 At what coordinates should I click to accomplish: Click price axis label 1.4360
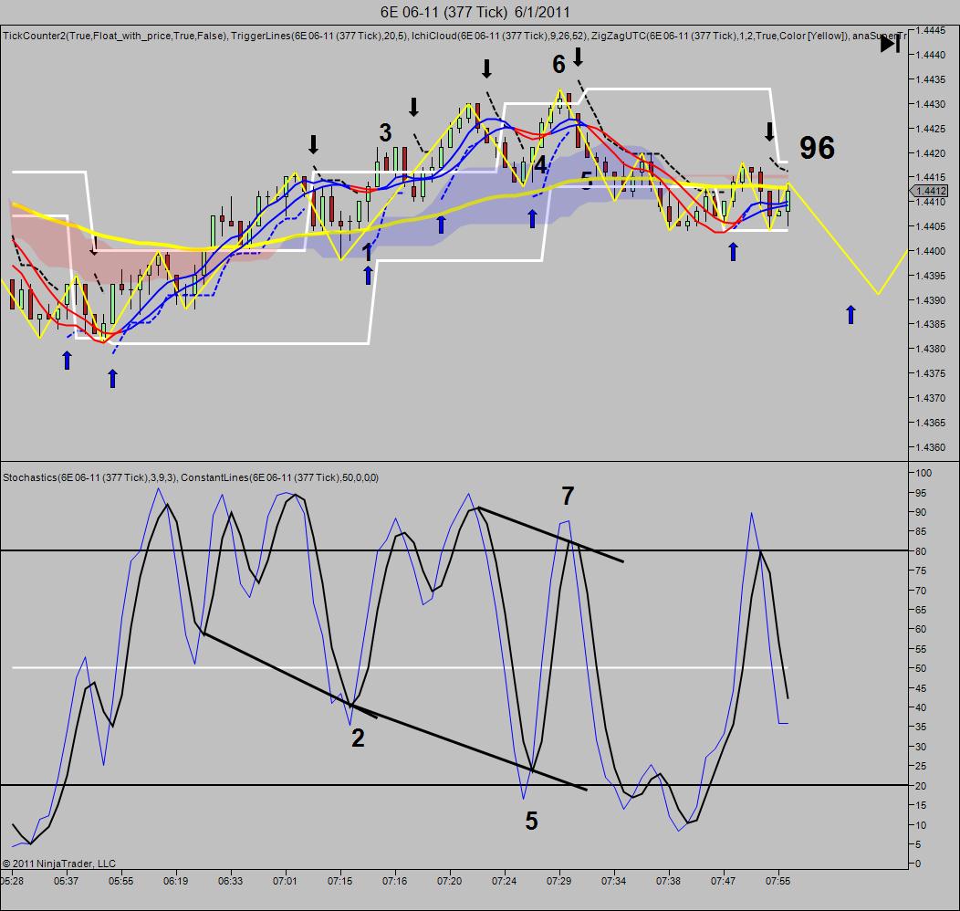(931, 447)
